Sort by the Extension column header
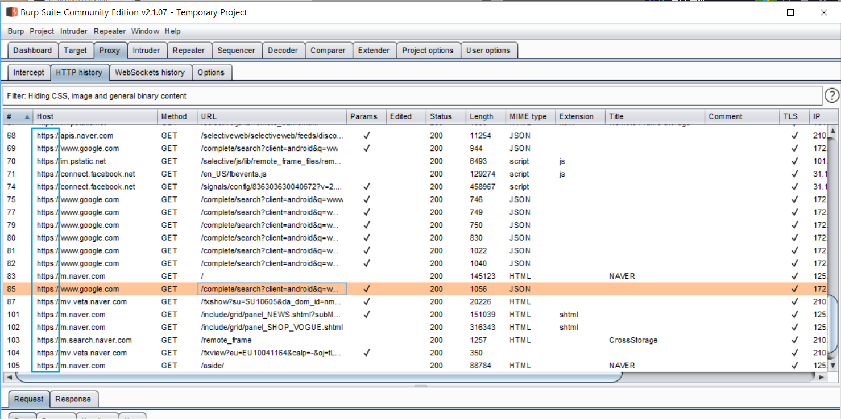 pyautogui.click(x=580, y=116)
